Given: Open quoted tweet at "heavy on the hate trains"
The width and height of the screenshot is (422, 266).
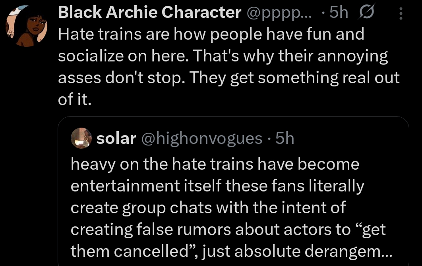Looking at the screenshot, I should pos(215,164).
